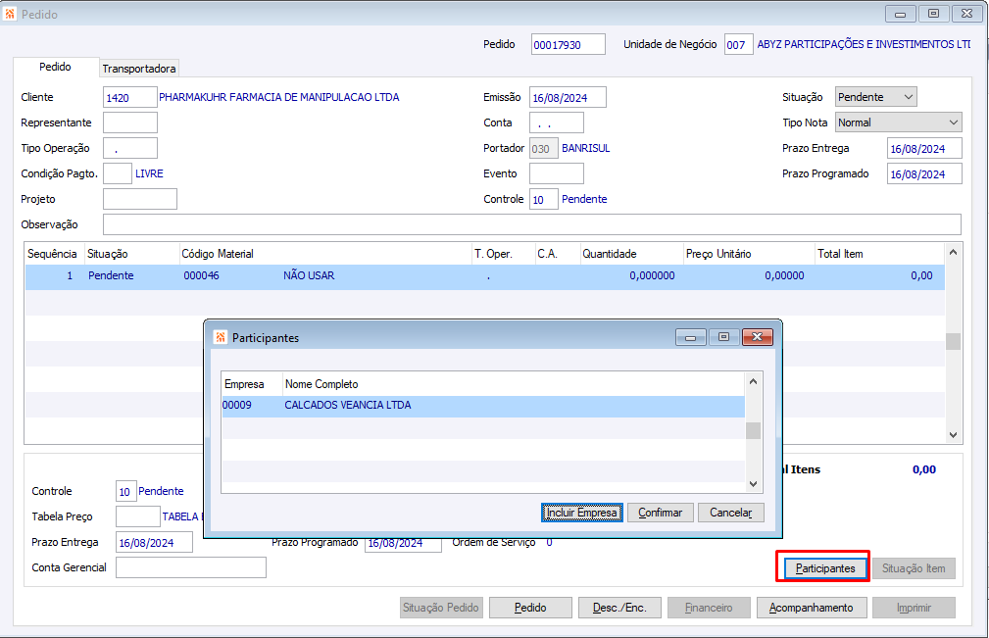Click the Evento input field
The width and height of the screenshot is (989, 638).
click(x=557, y=173)
